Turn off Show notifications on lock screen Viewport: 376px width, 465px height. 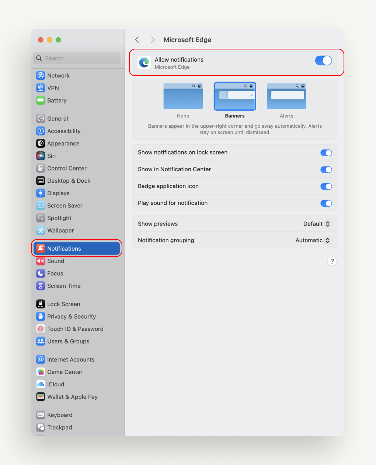pos(326,152)
